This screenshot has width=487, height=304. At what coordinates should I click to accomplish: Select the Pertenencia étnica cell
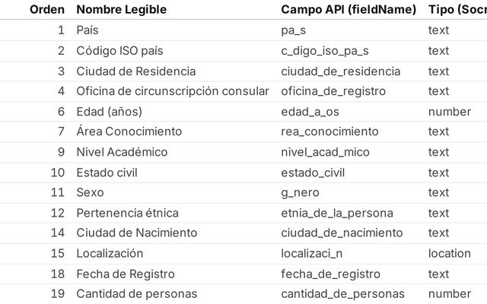click(131, 213)
